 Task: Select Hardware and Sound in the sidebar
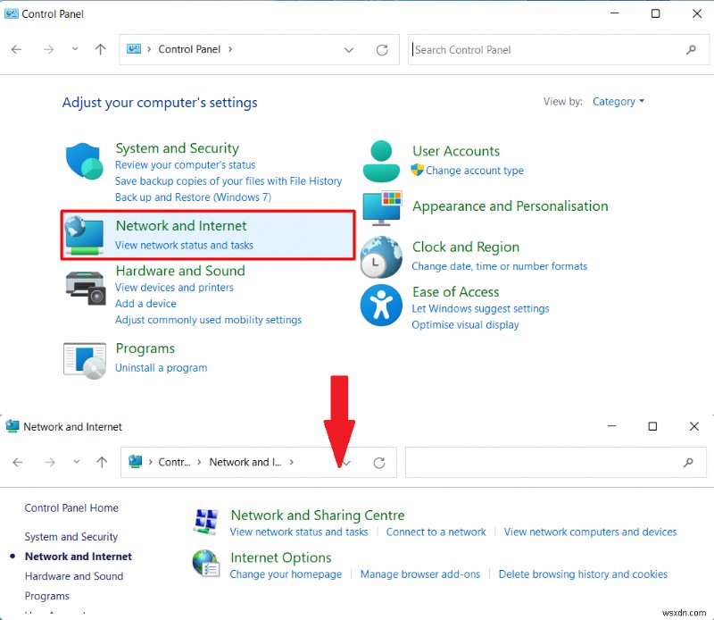[x=74, y=576]
